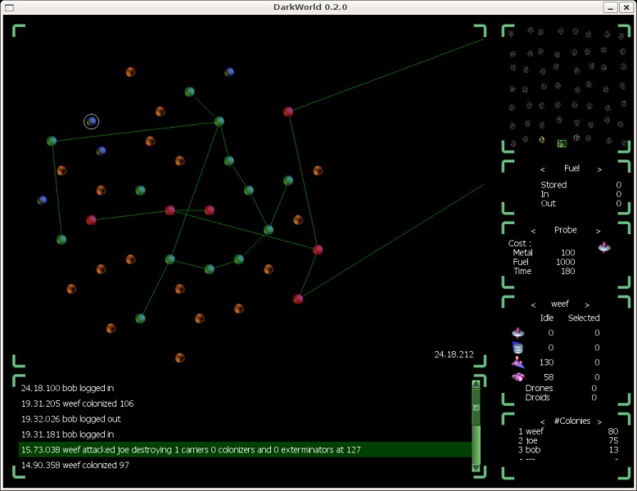Select the probe unit icon in fleet list
637x491 pixels.
coord(517,332)
